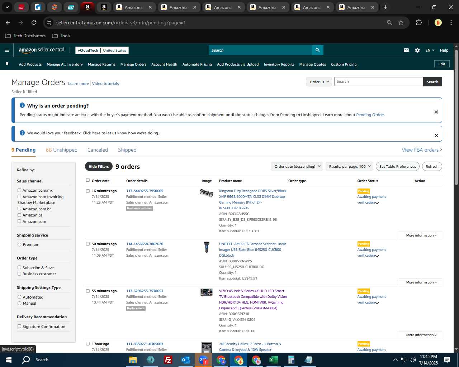Click the browser zoom magnifier icon
Screen dimensions: 459x367
point(389,23)
